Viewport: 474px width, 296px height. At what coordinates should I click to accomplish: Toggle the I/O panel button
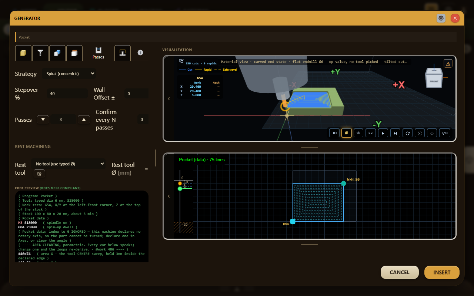coord(445,133)
